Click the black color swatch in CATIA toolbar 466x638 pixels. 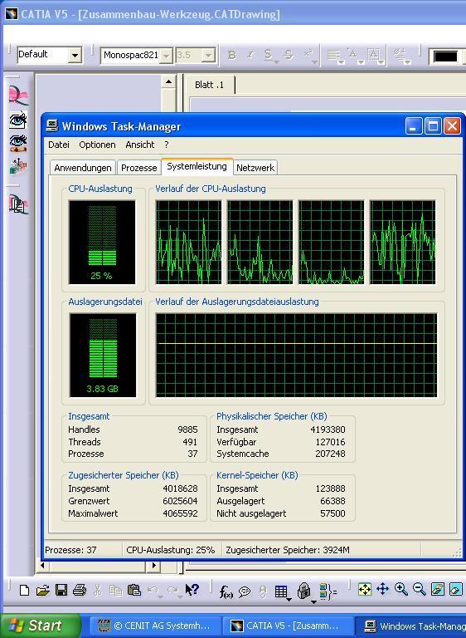click(445, 56)
